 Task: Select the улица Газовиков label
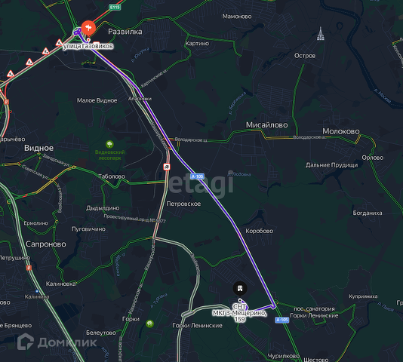[88, 46]
